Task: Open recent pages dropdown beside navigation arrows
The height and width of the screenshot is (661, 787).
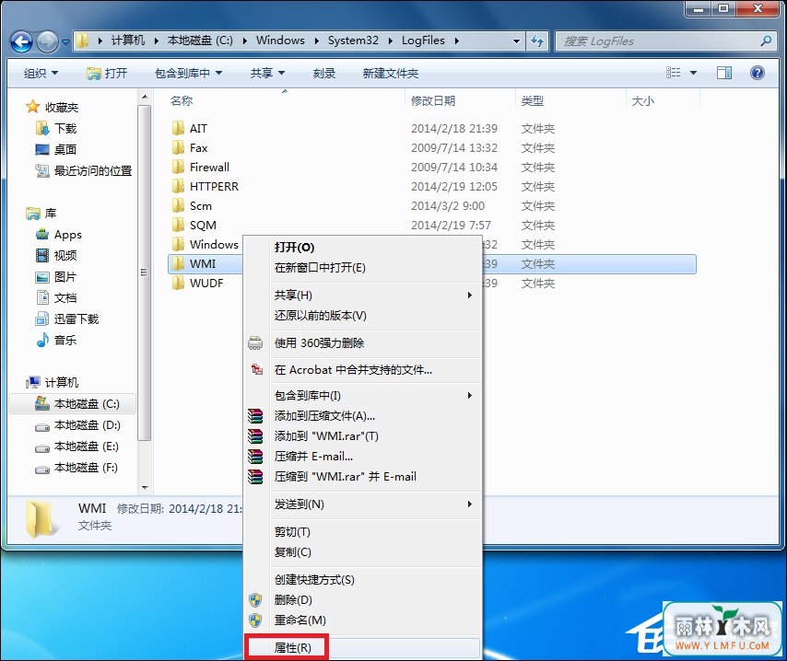Action: [65, 42]
